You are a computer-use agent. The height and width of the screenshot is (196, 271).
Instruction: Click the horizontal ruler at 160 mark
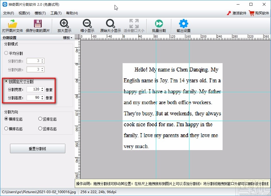188,37
